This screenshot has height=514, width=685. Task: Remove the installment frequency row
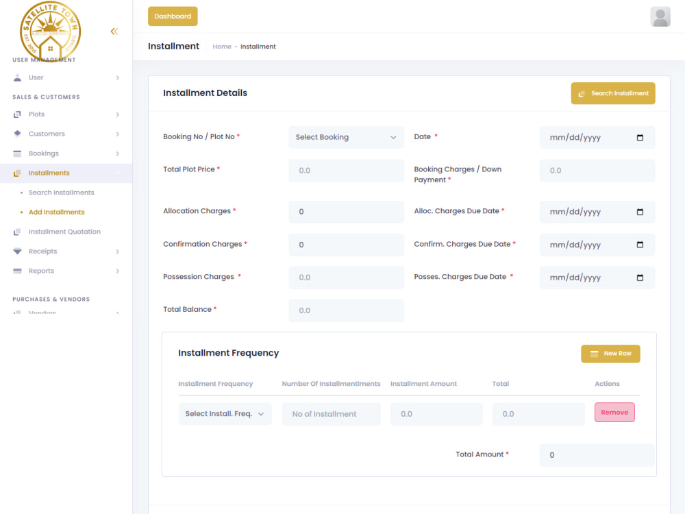614,412
